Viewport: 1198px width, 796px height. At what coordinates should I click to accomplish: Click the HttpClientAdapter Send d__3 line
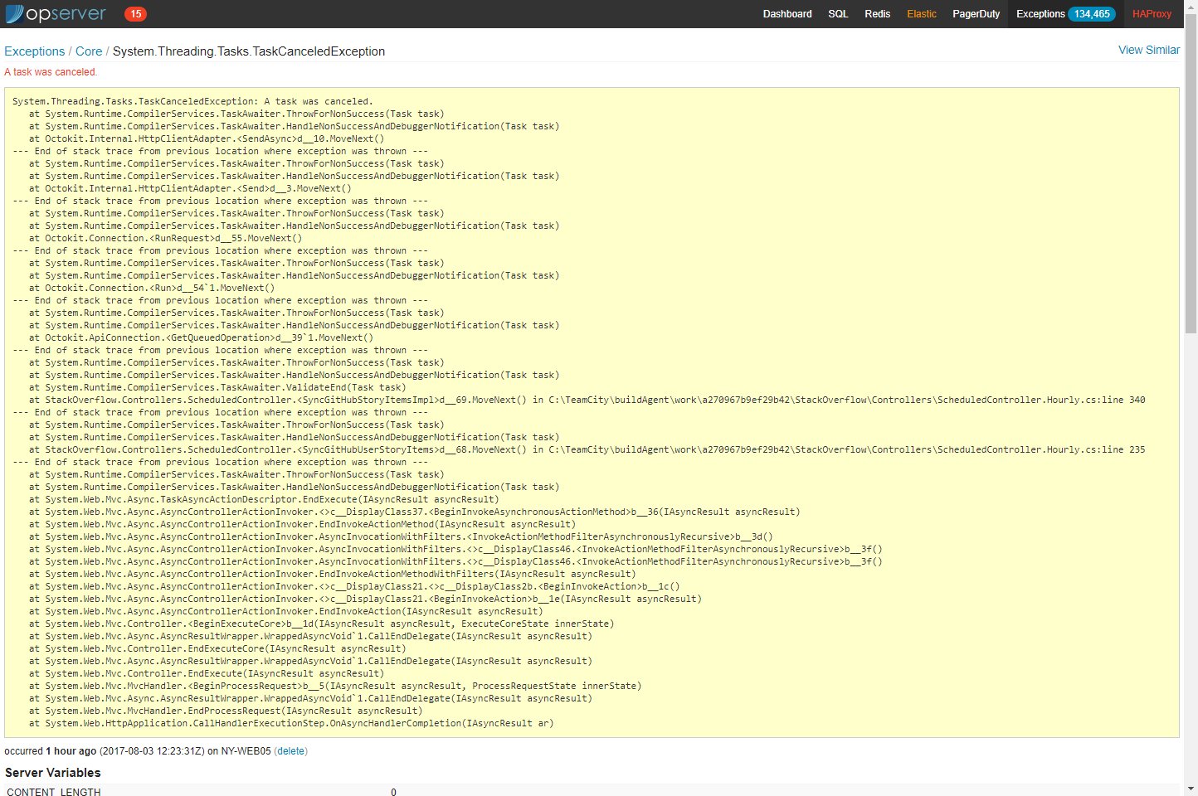190,188
